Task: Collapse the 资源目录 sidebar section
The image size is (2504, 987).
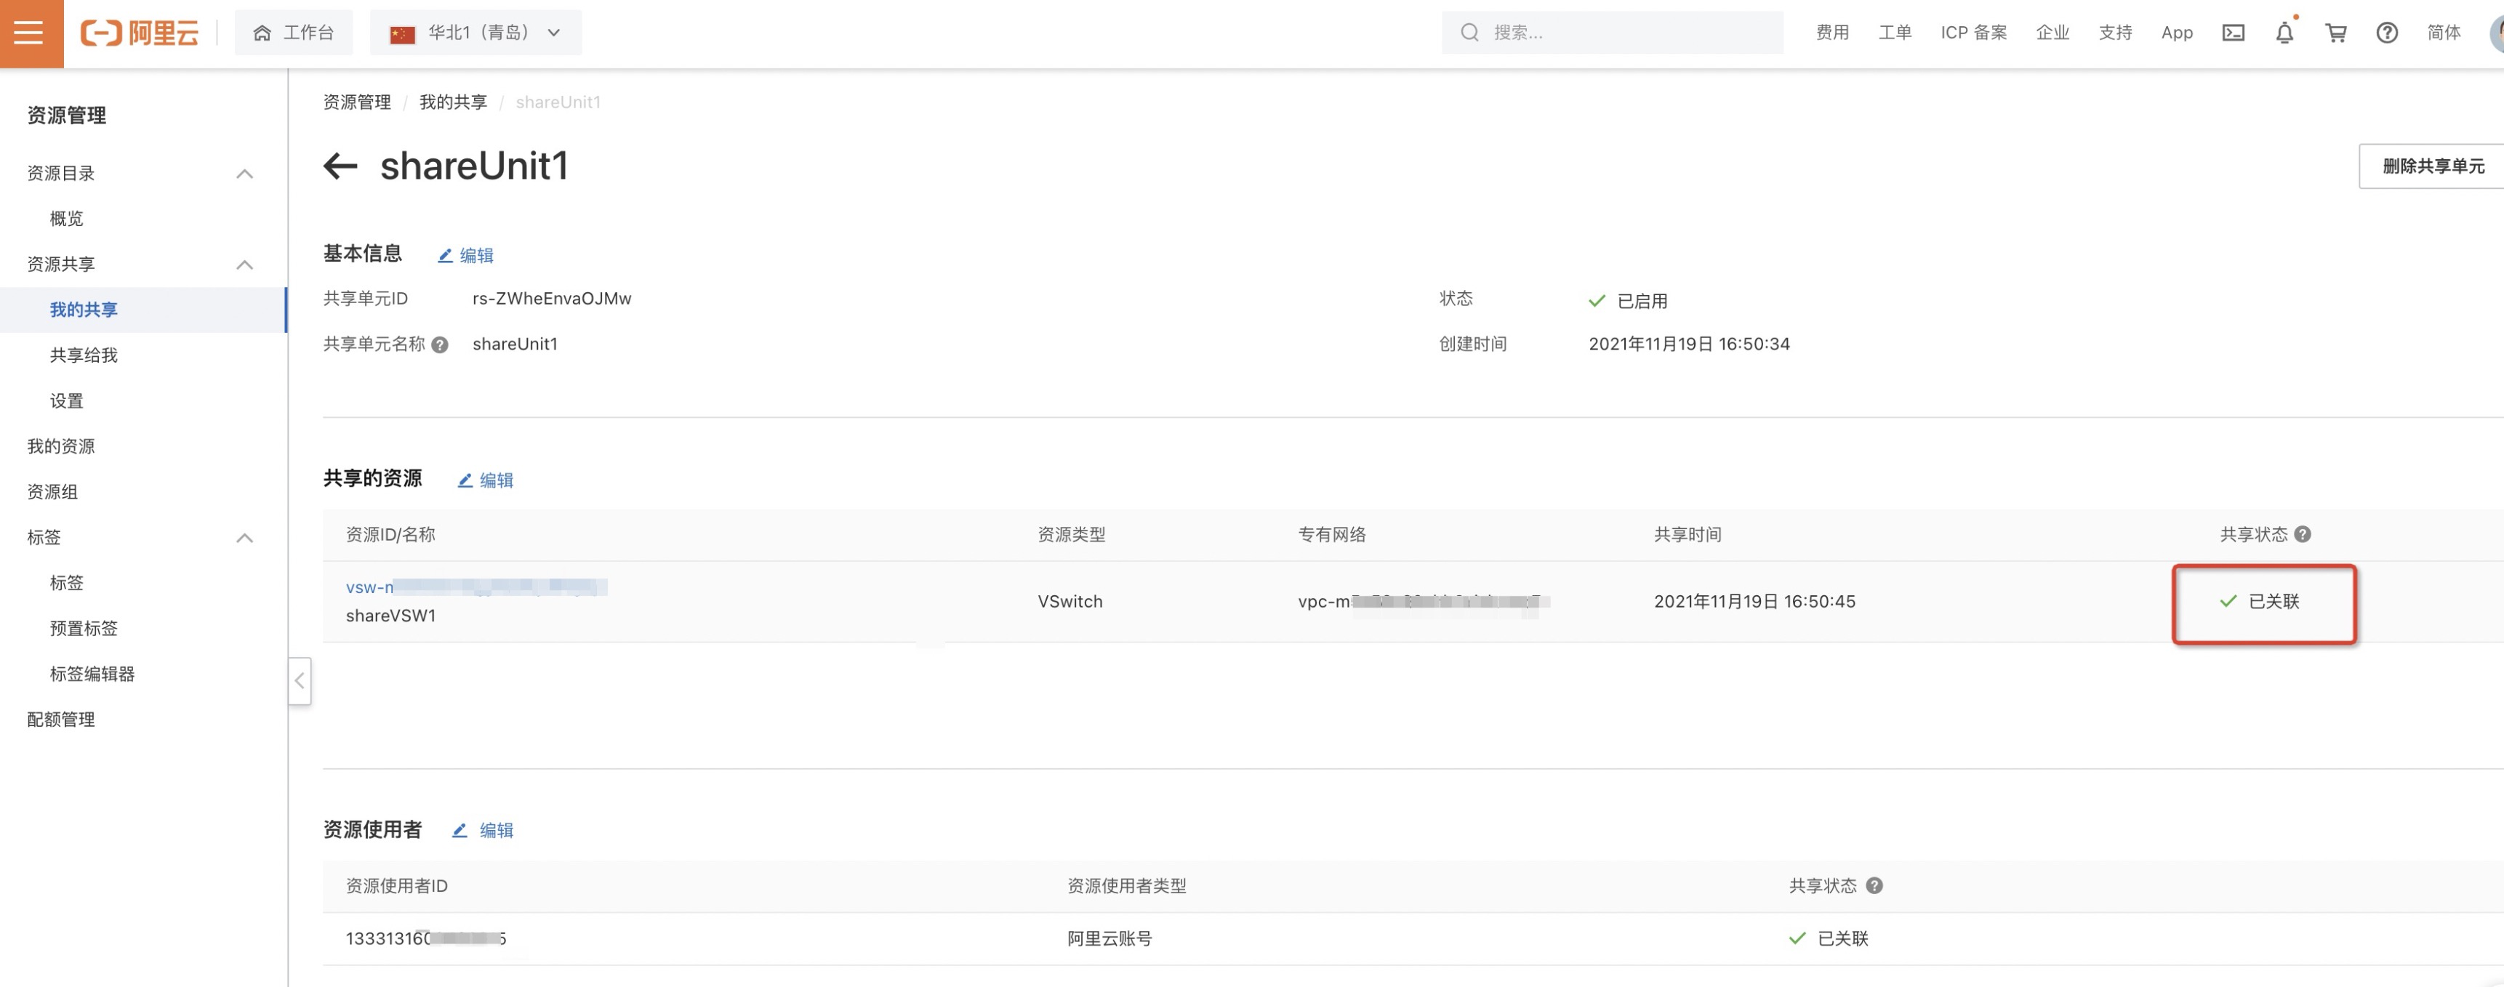Action: [x=244, y=174]
